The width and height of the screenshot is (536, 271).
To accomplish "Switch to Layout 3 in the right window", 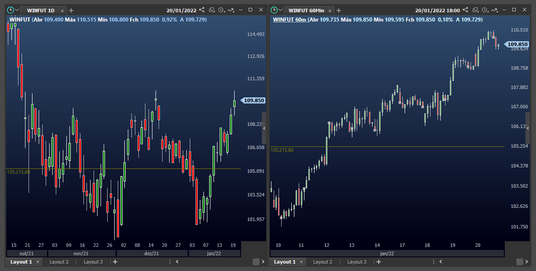I will (357, 262).
